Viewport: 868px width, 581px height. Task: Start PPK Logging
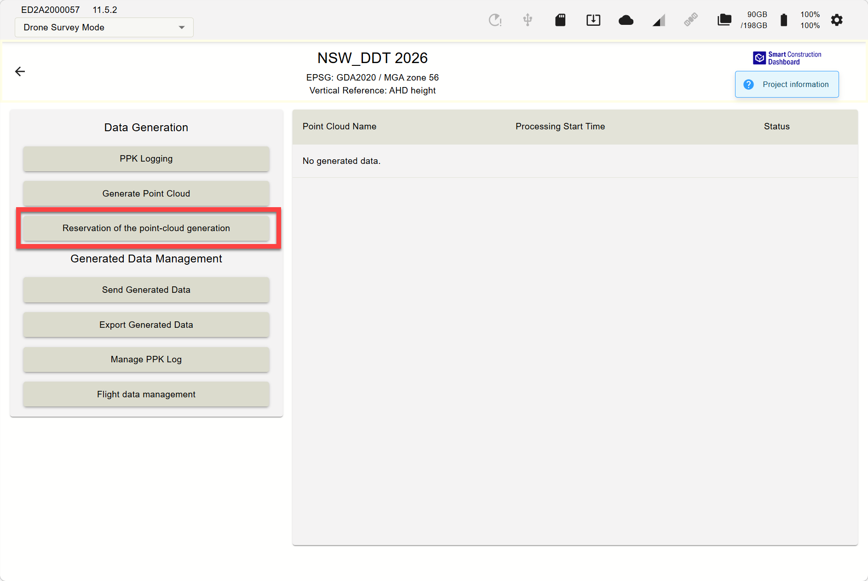click(x=146, y=159)
